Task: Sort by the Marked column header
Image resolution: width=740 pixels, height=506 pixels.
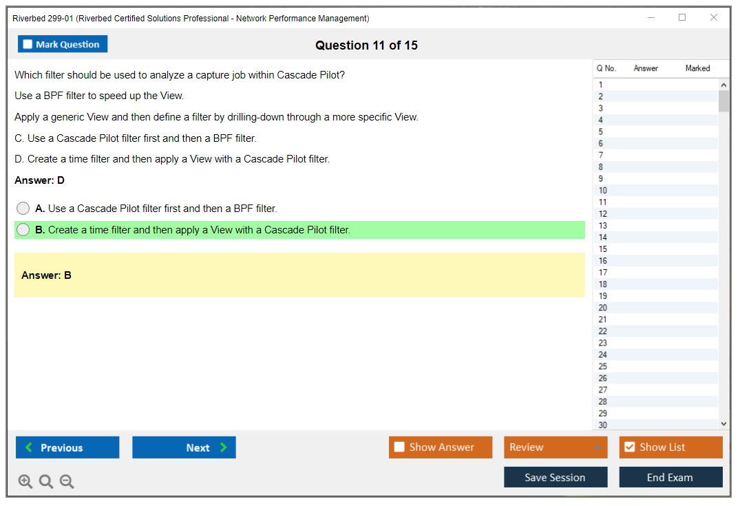Action: click(697, 68)
